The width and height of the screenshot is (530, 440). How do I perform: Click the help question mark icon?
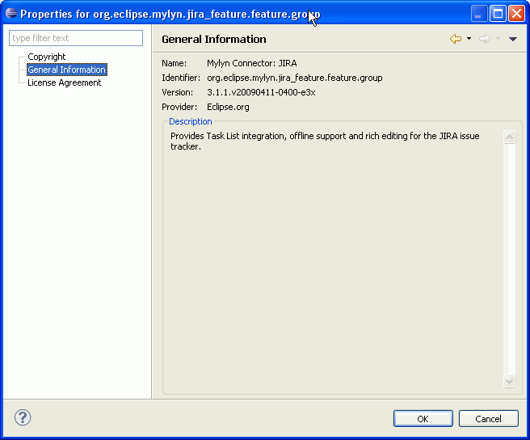click(x=23, y=417)
